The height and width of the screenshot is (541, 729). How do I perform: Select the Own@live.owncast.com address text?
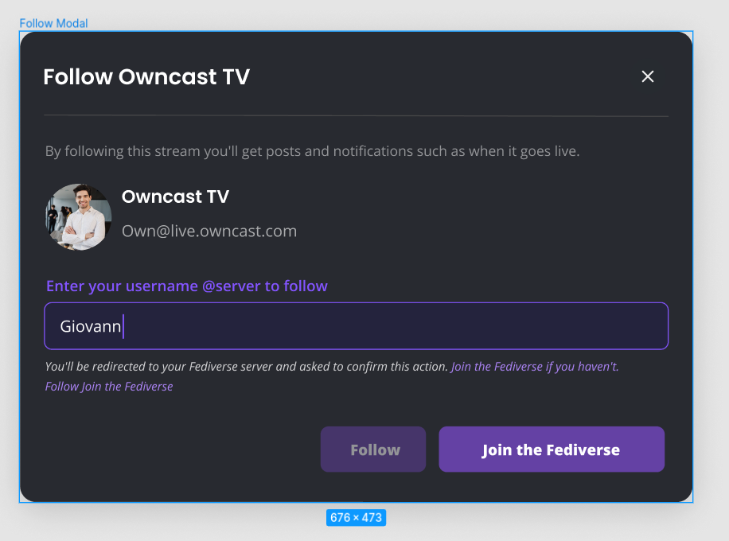209,232
